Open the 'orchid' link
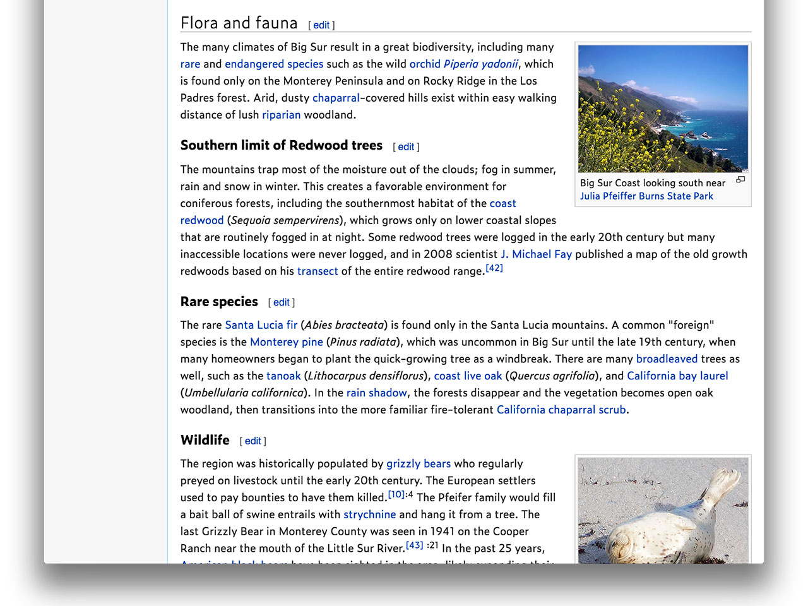808x606 pixels. [425, 64]
